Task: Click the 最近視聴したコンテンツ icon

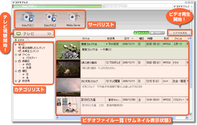Action: point(20,48)
